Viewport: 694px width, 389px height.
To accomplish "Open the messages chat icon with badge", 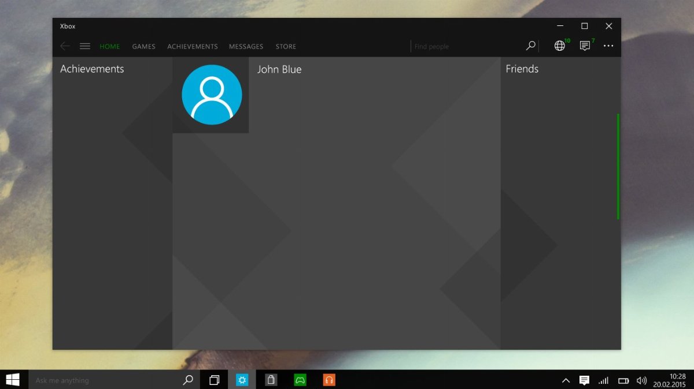I will pyautogui.click(x=585, y=46).
